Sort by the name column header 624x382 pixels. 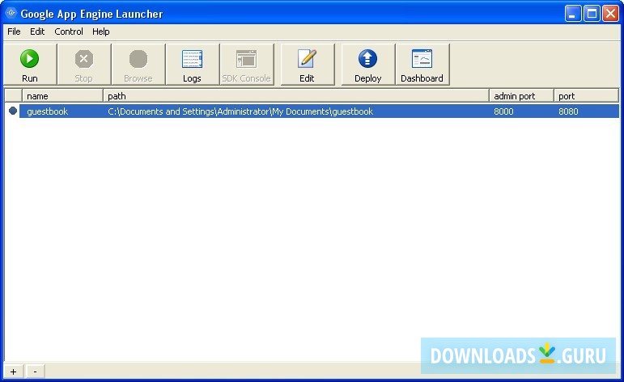[62, 95]
